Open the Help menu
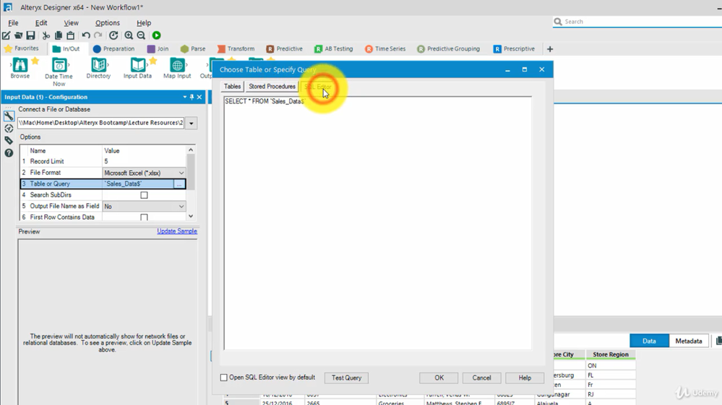The width and height of the screenshot is (722, 405). coord(144,22)
